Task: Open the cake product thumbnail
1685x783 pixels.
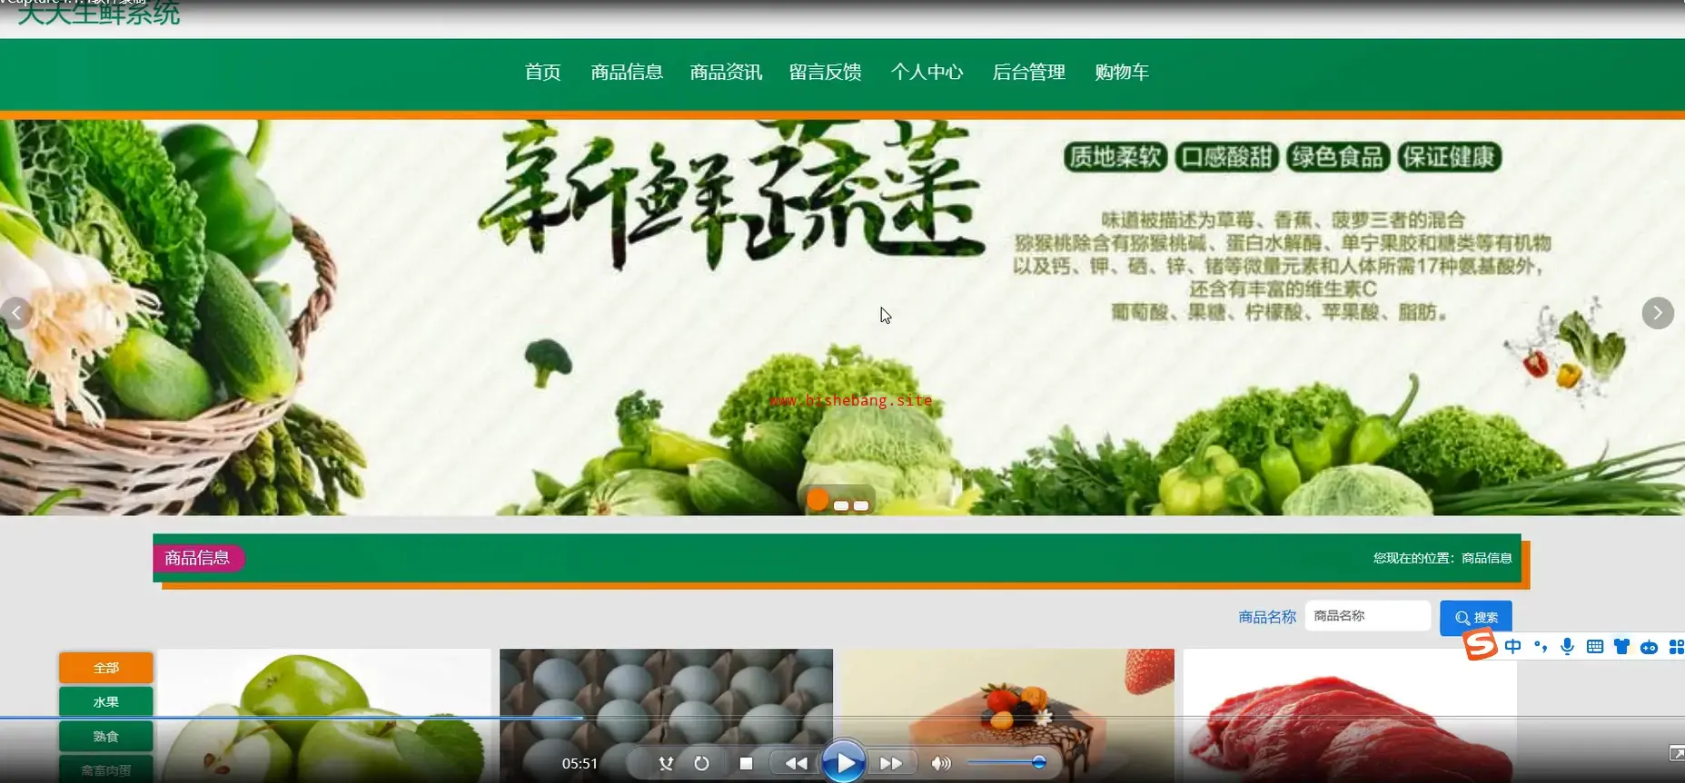Action: [x=1008, y=716]
